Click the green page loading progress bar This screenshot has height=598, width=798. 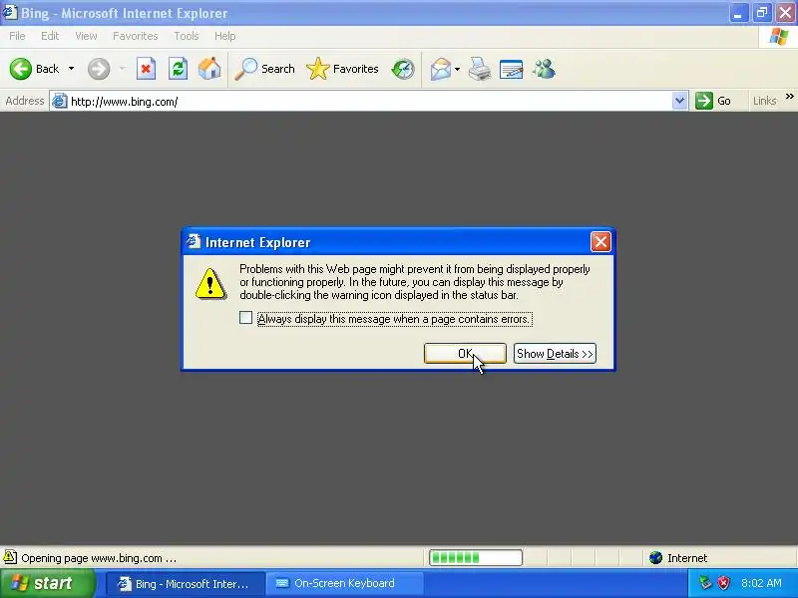point(476,558)
